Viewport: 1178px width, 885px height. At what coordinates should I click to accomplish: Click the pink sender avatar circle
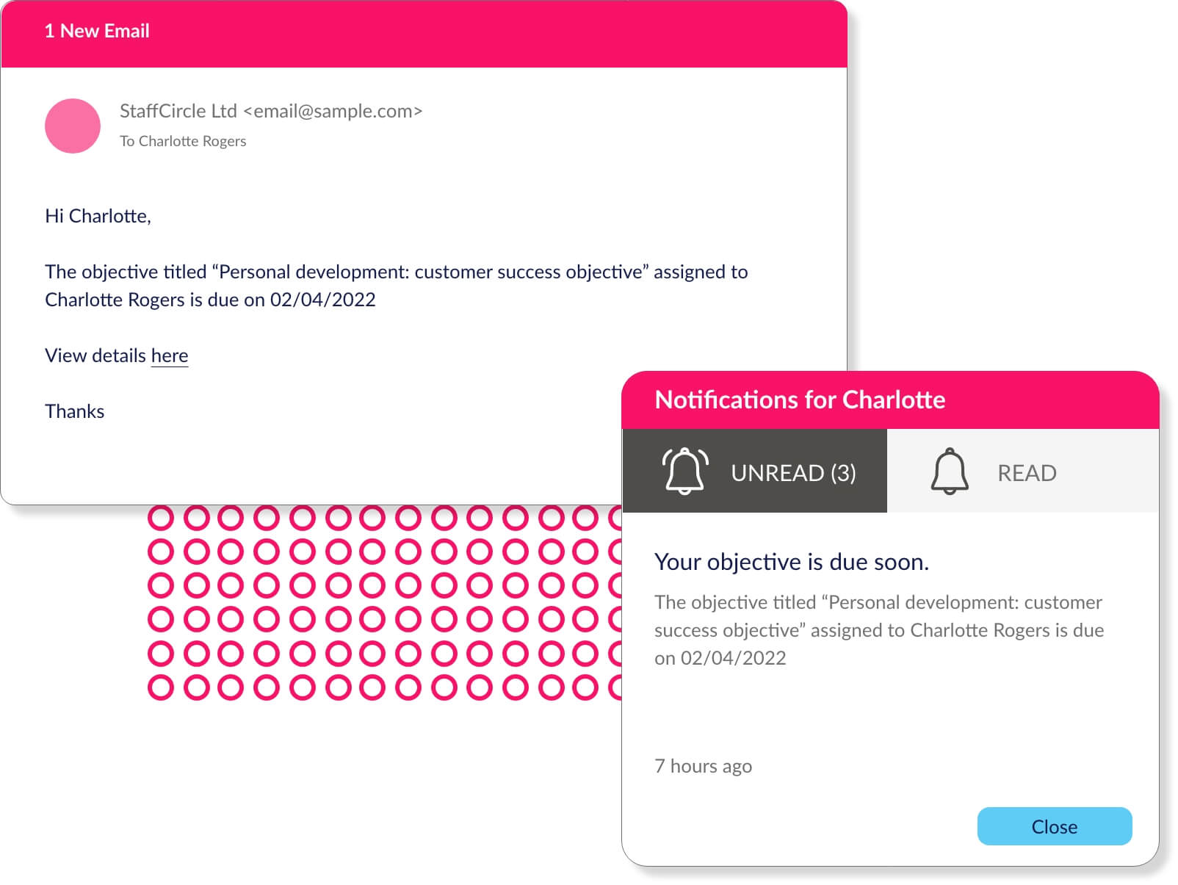point(73,126)
